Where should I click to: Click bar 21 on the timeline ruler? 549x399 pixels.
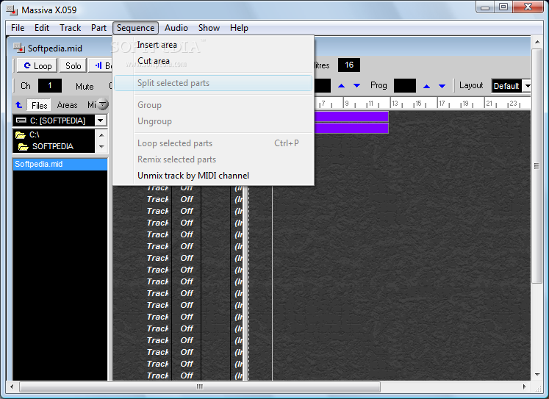pyautogui.click(x=489, y=104)
